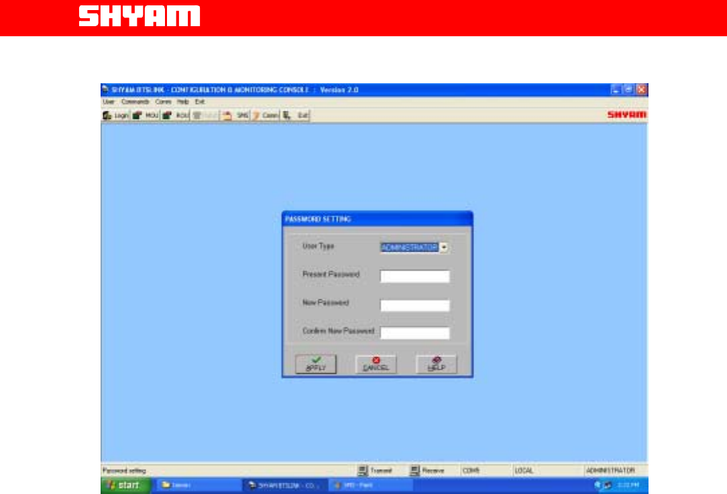
Task: Minimize the console window
Action: (x=615, y=89)
